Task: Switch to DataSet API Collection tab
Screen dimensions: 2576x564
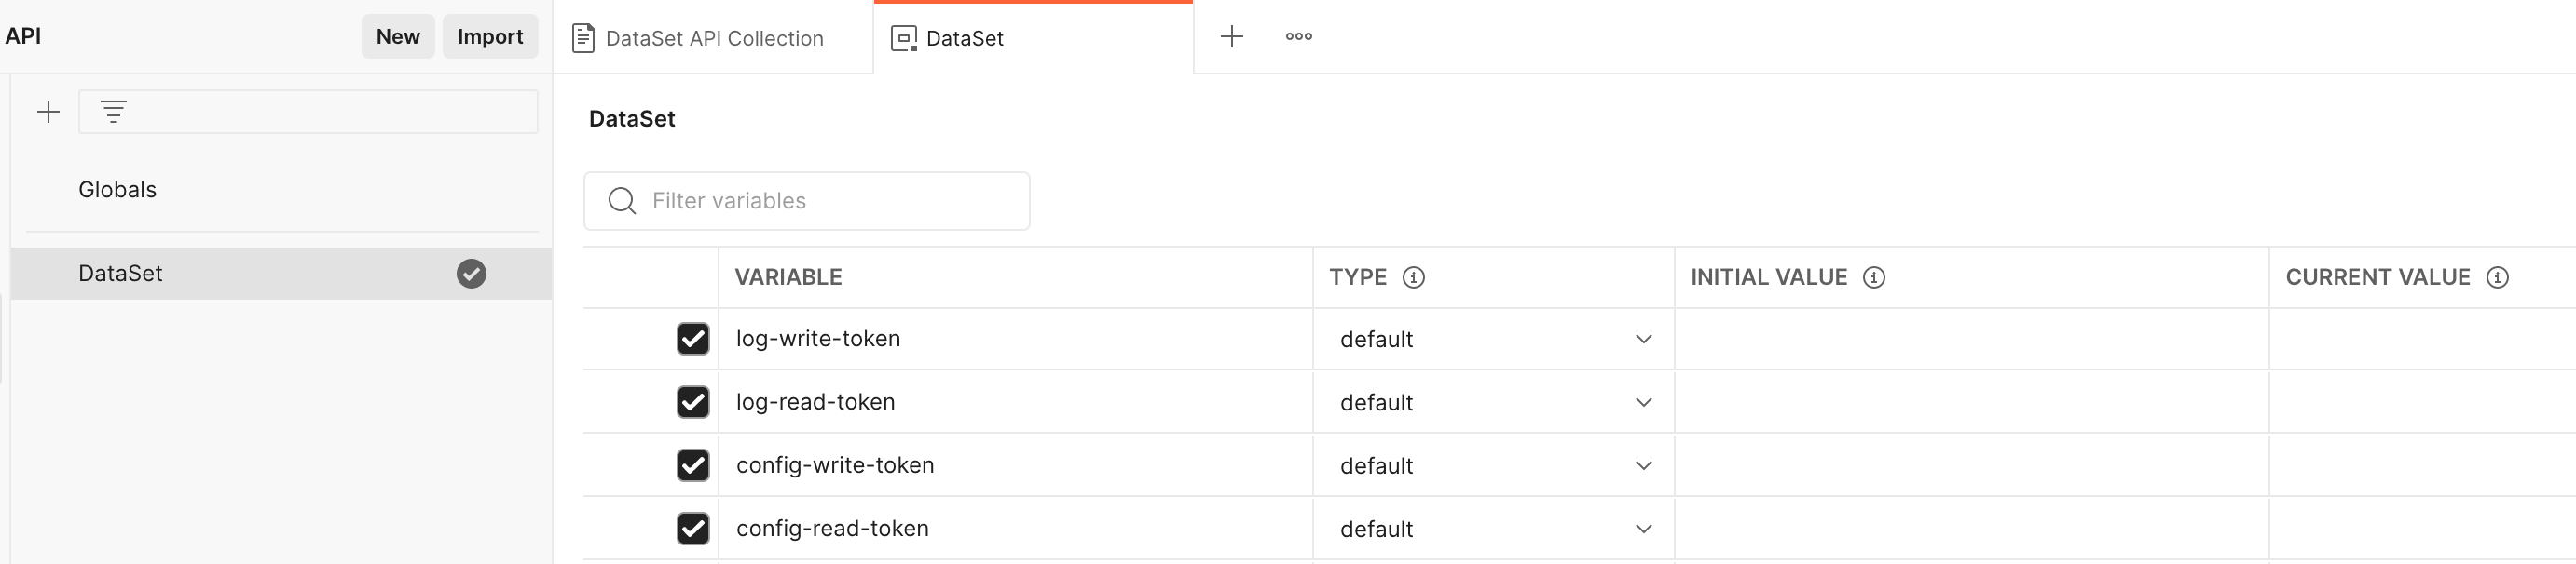Action: (x=713, y=38)
